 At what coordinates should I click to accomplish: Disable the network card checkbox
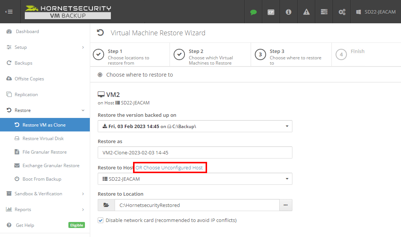click(100, 220)
